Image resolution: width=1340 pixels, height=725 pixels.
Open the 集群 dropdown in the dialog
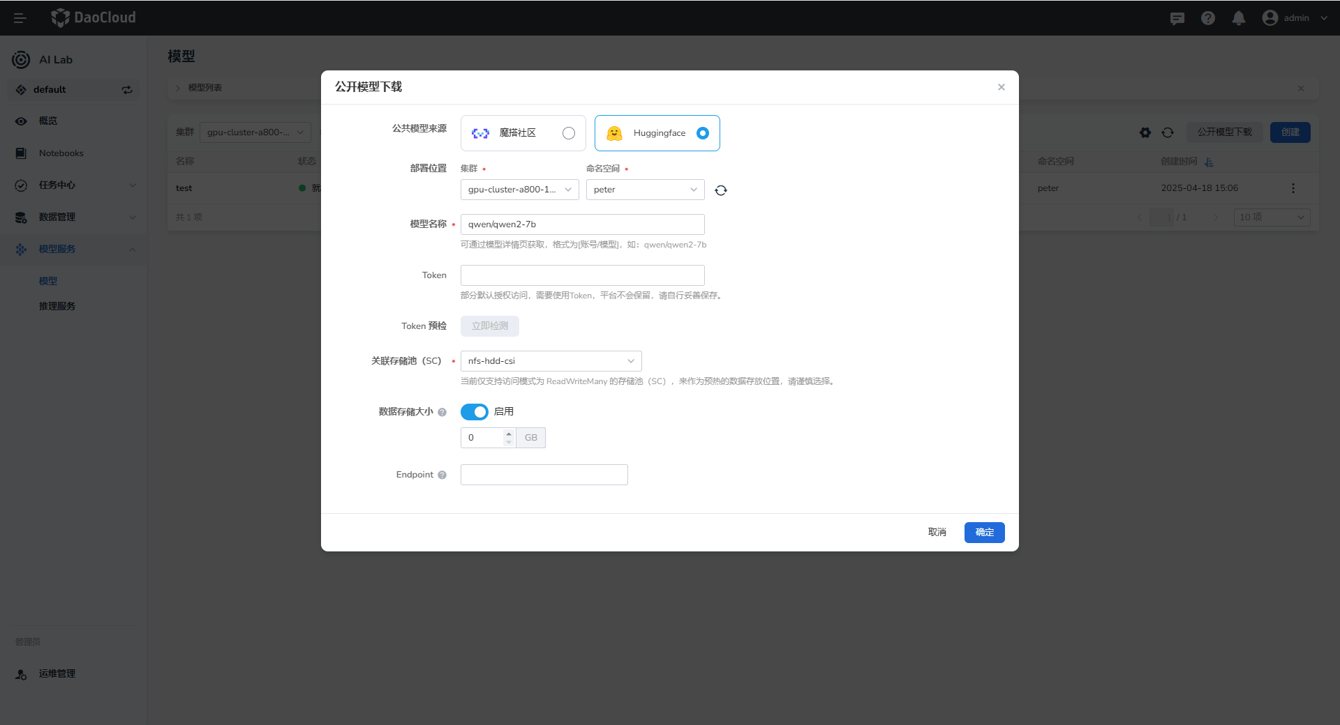[519, 190]
